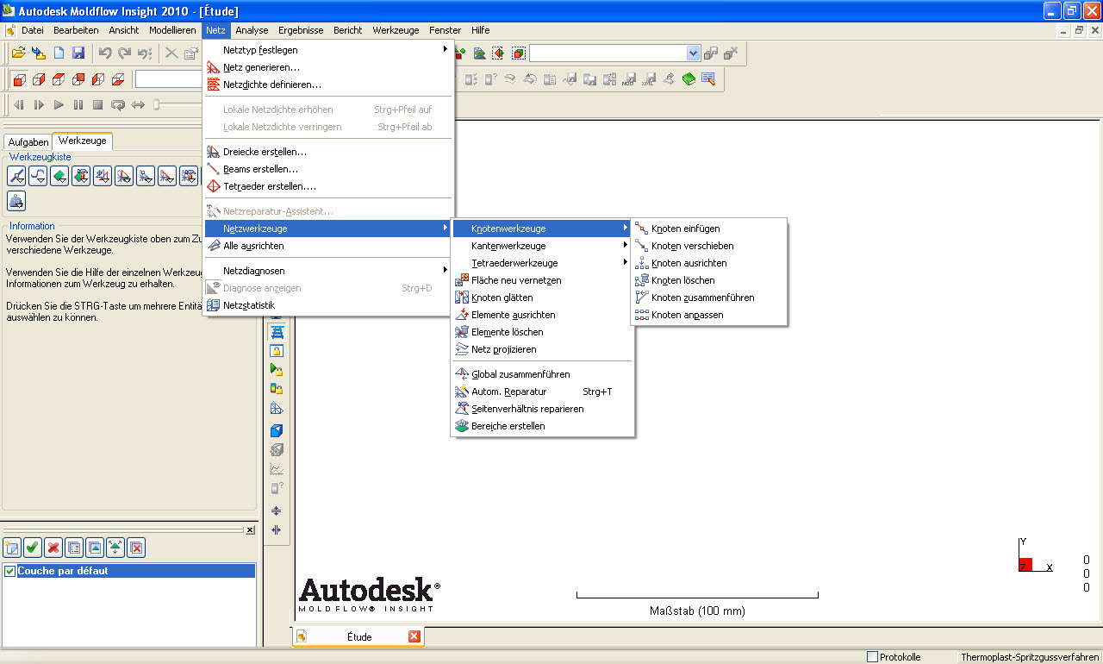Image resolution: width=1103 pixels, height=664 pixels.
Task: Click the Play animation button
Action: pos(59,105)
